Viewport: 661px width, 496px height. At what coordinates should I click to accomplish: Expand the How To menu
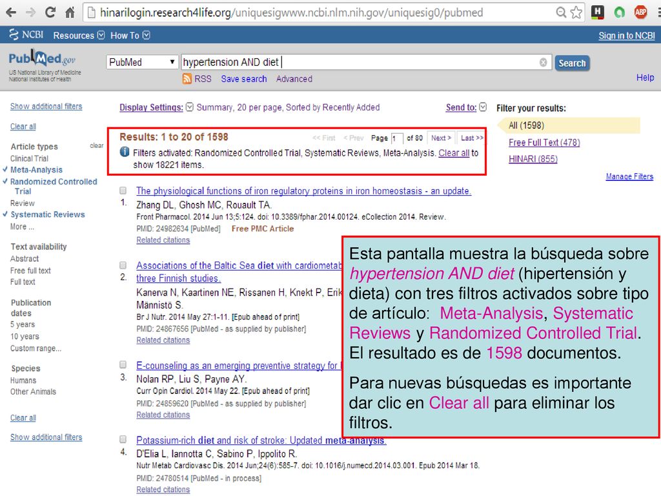130,36
